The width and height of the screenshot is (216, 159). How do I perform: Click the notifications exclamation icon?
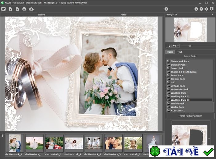click(211, 9)
